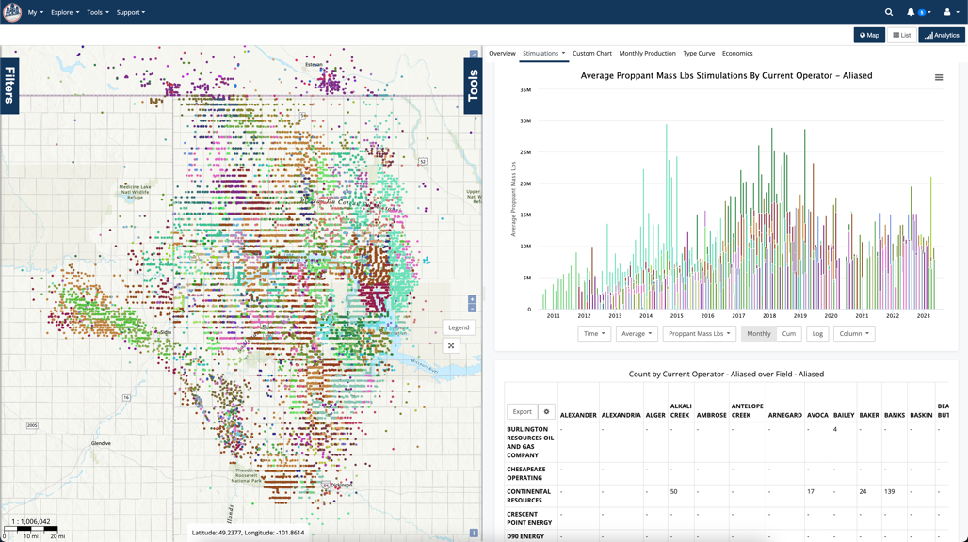The width and height of the screenshot is (968, 542).
Task: Expand the Filters side panel
Action: tap(9, 86)
